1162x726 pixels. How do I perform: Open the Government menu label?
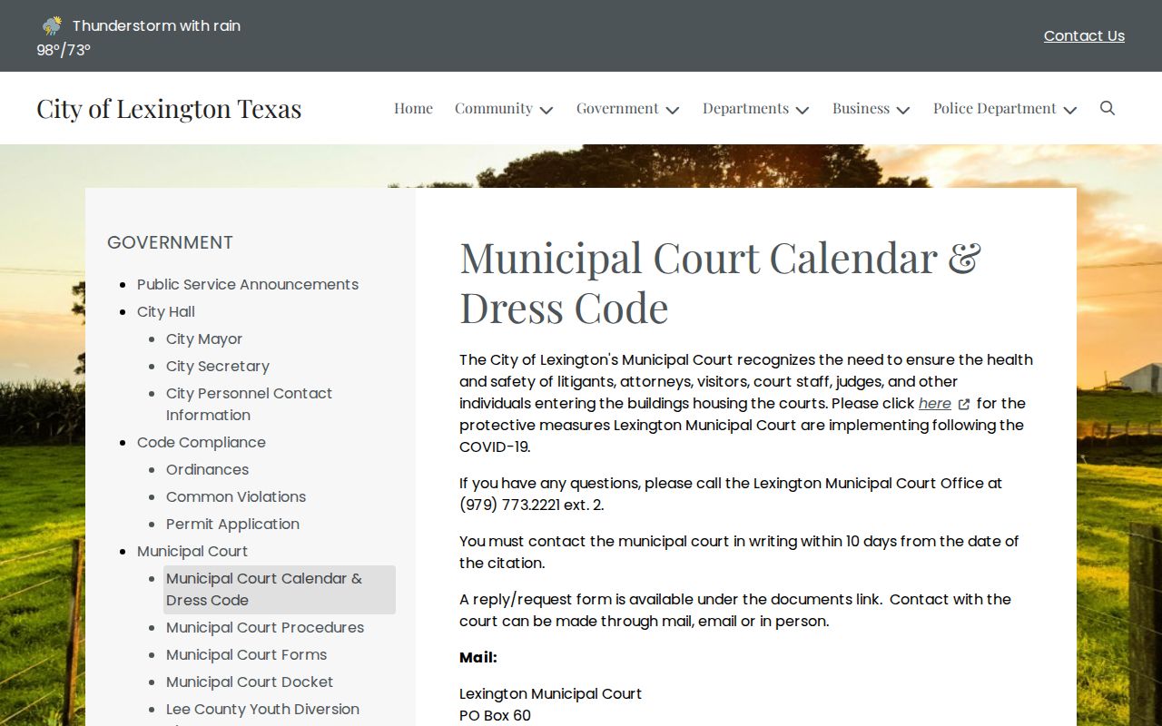coord(617,108)
